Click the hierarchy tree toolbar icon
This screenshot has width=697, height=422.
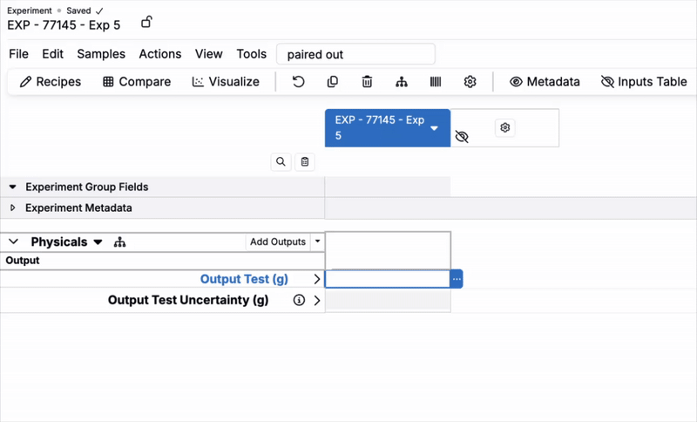402,81
